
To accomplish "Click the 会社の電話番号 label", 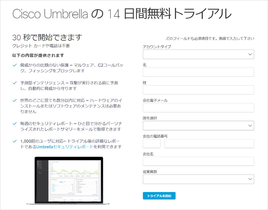I will 155,136.
